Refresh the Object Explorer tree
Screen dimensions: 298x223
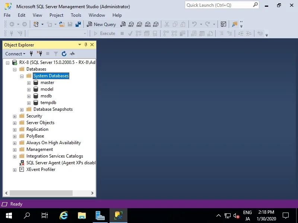[x=64, y=54]
